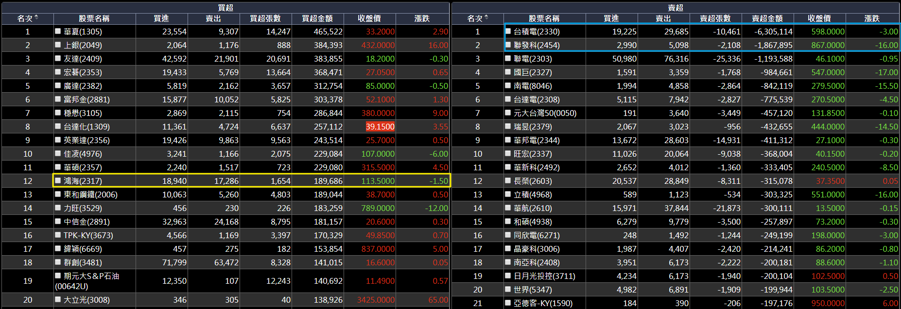Open stock 中信金(2891)
Screen dimensions: 901x309
(87, 222)
